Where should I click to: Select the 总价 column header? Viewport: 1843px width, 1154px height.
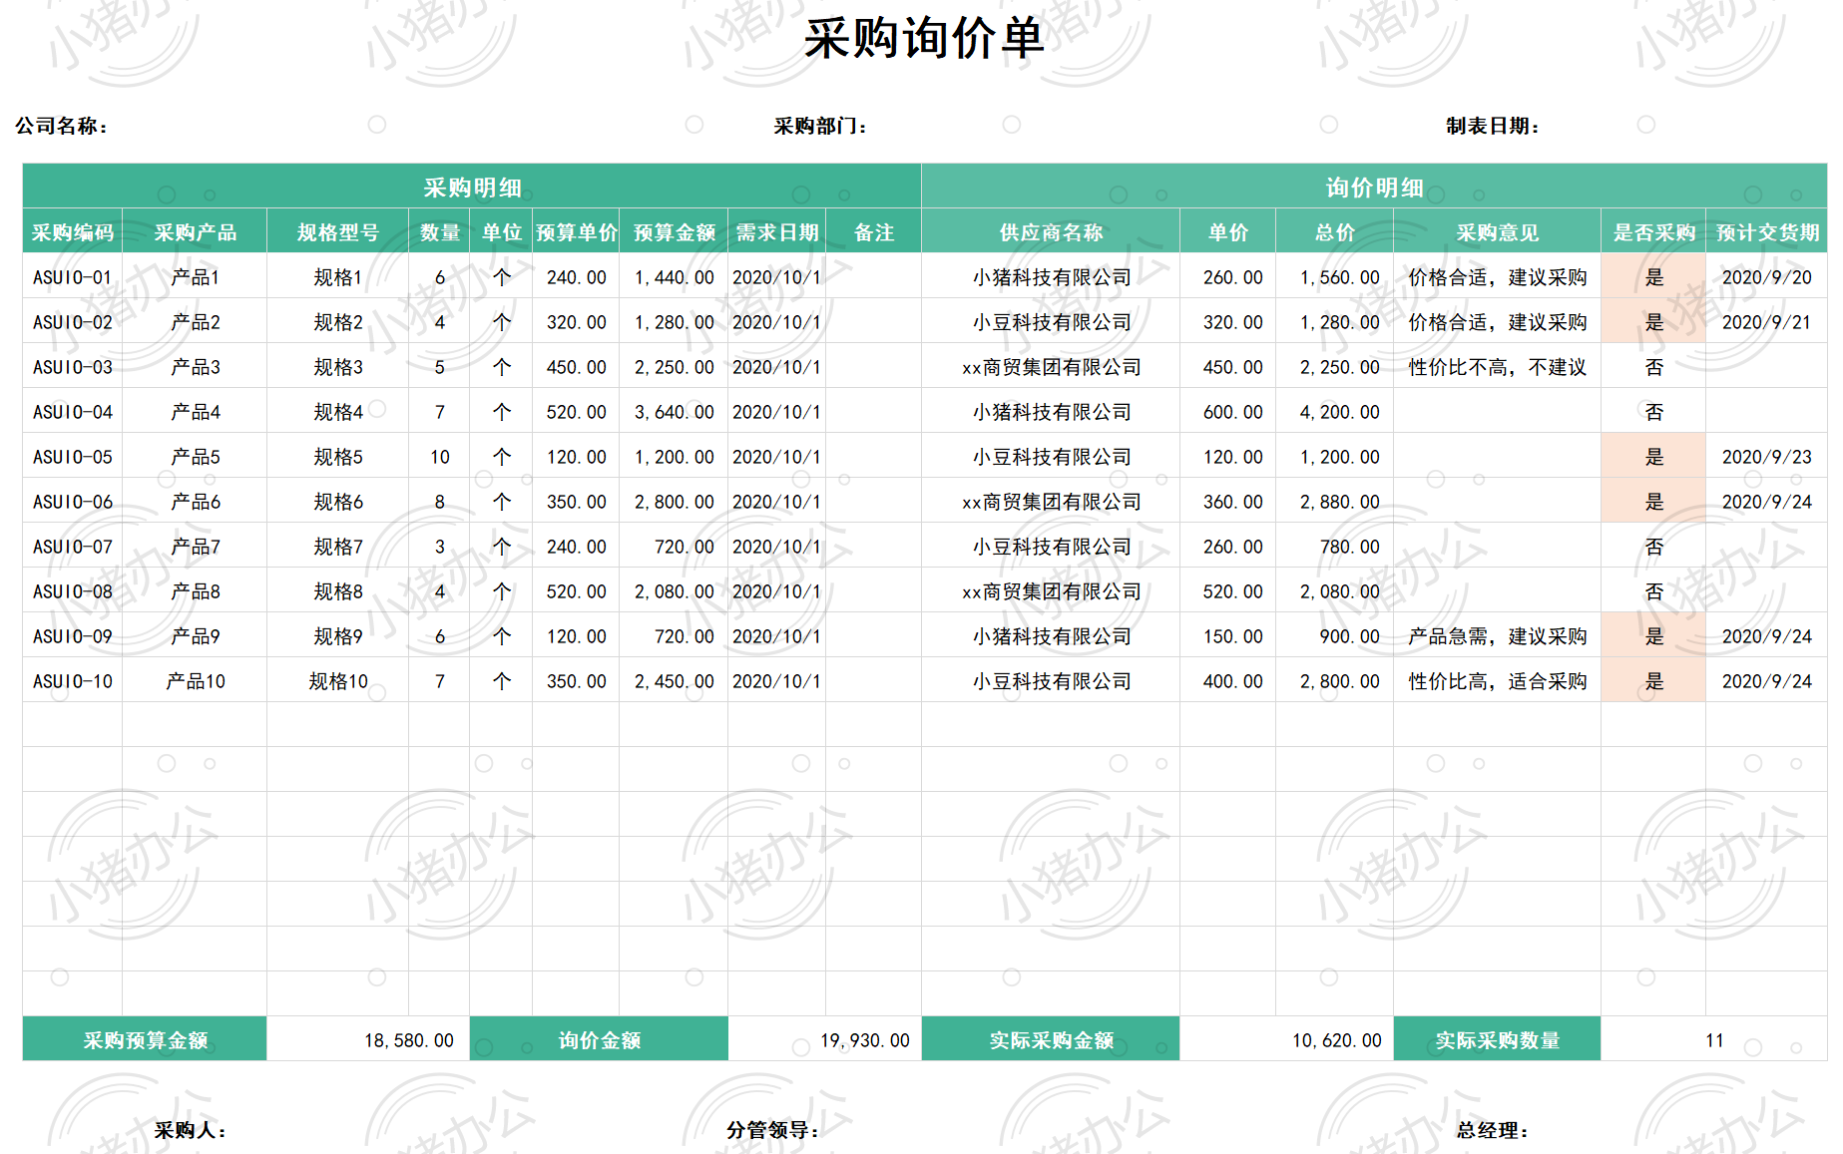[1335, 232]
